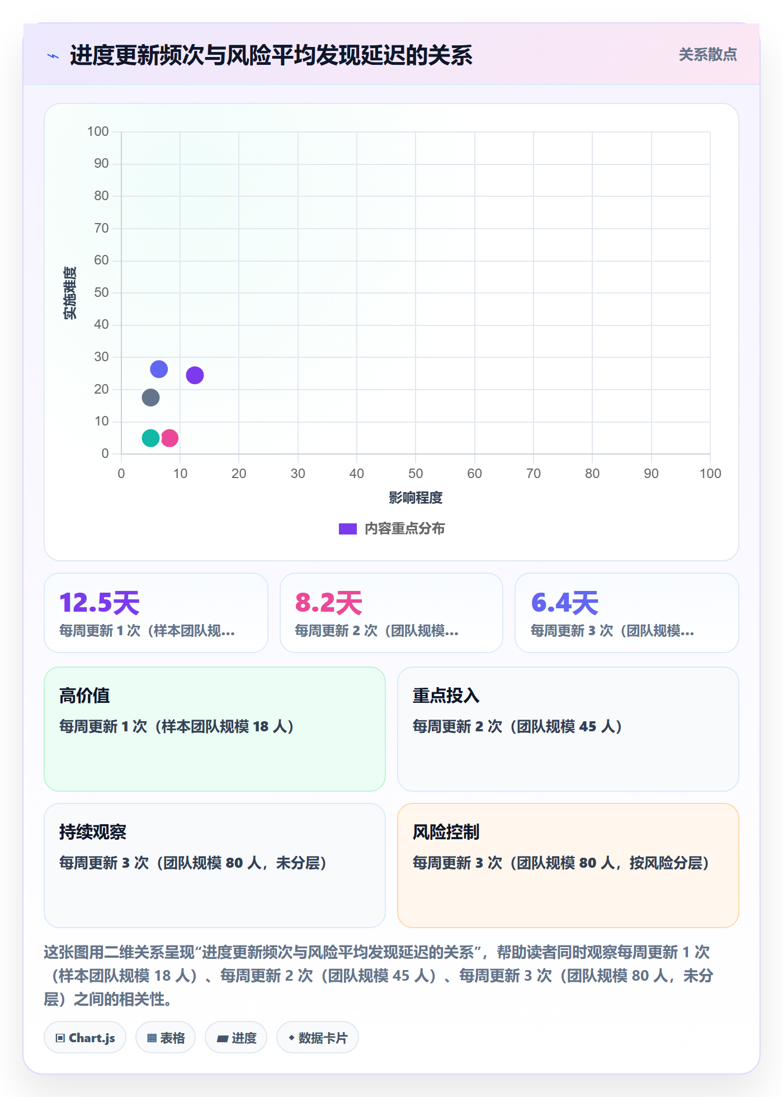Click the teal scatter data point
The height and width of the screenshot is (1097, 783).
point(150,438)
